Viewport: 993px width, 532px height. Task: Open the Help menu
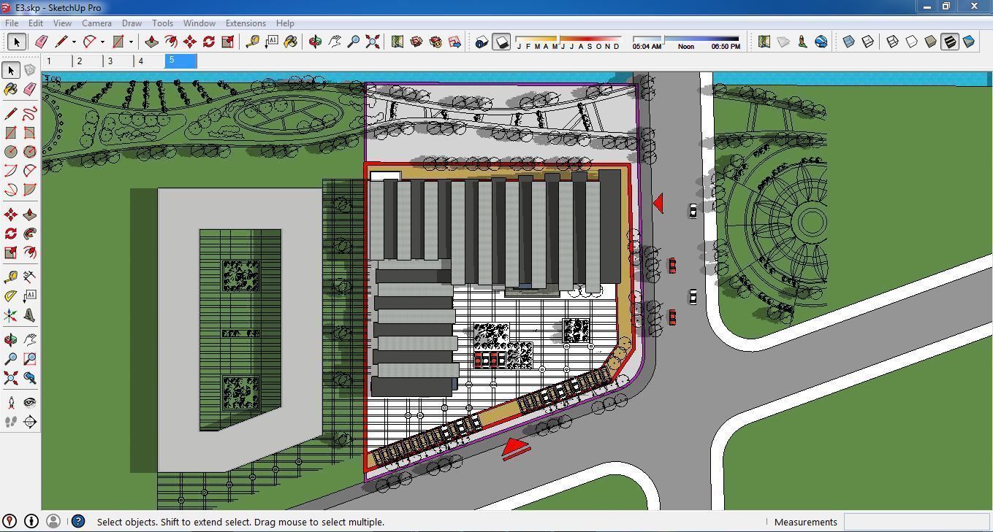click(285, 23)
